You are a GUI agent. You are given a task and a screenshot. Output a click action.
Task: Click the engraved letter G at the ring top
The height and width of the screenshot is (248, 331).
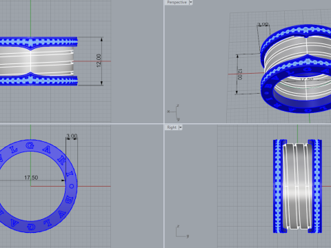coord(30,146)
